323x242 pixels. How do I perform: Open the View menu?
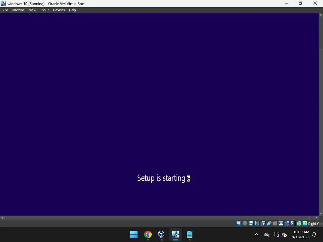click(x=32, y=10)
